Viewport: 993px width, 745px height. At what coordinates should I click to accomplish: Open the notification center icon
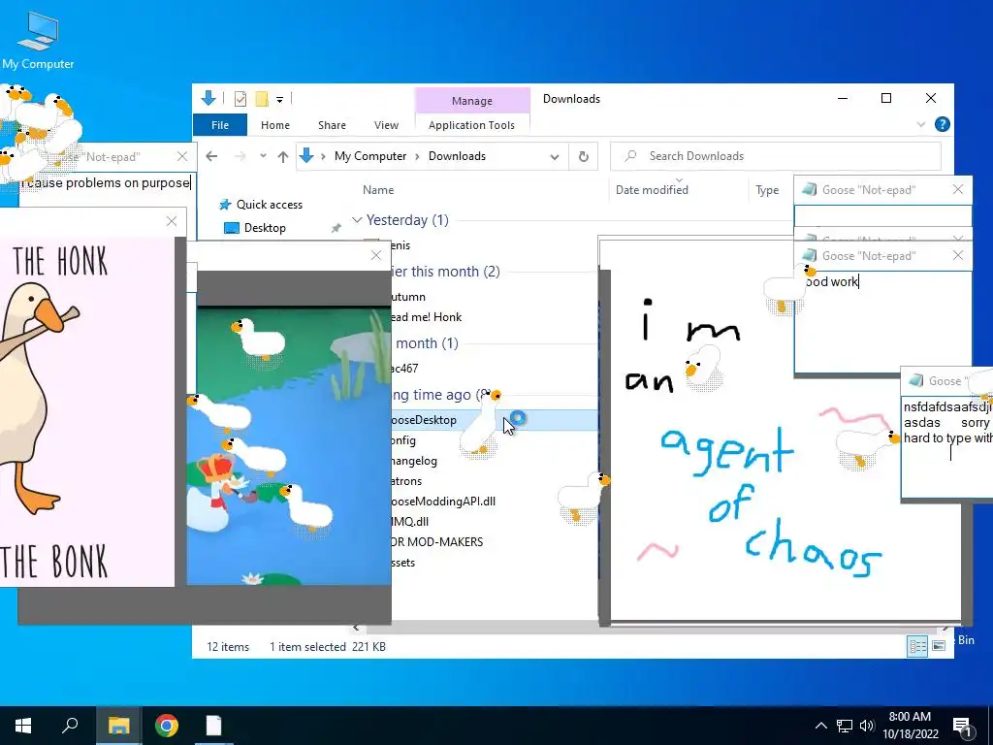coord(963,728)
